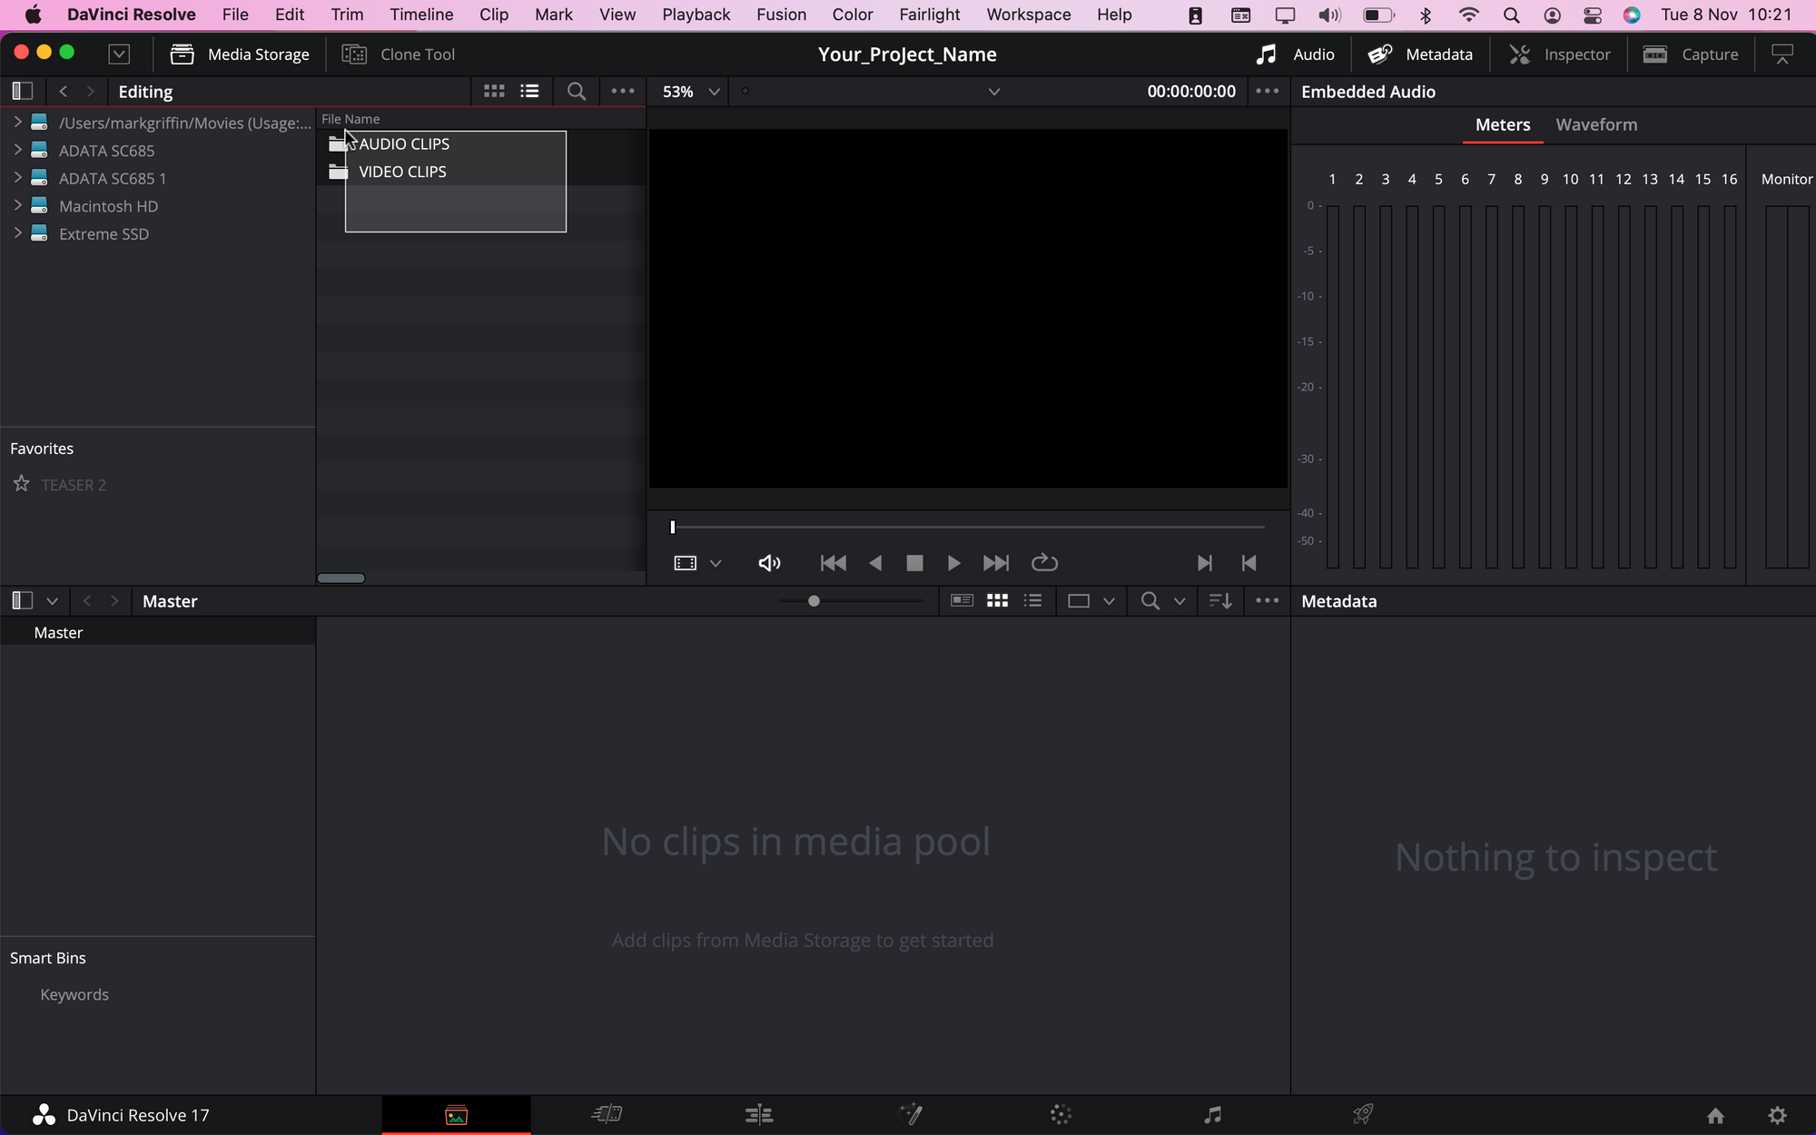
Task: Open the Fairlight music note page
Action: pyautogui.click(x=1212, y=1114)
